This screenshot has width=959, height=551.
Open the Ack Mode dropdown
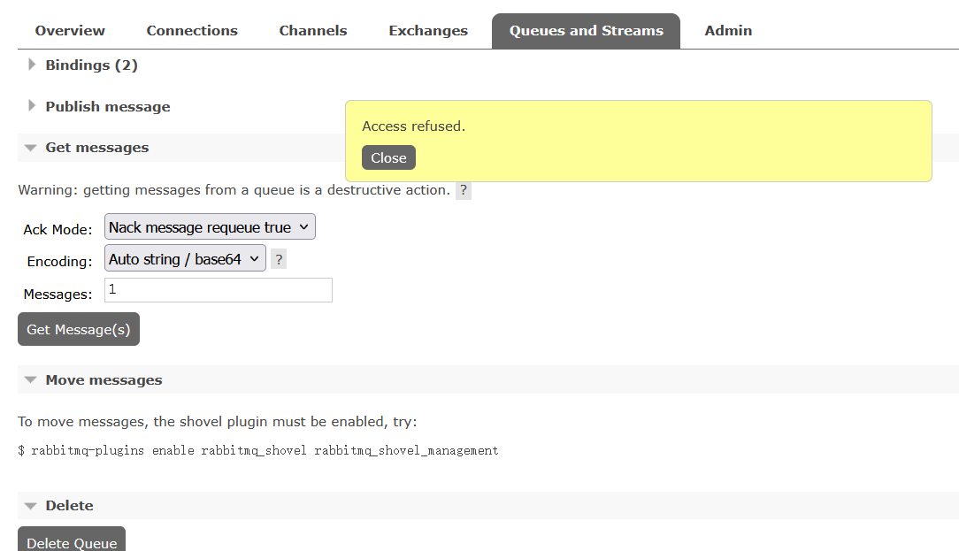[x=210, y=227]
